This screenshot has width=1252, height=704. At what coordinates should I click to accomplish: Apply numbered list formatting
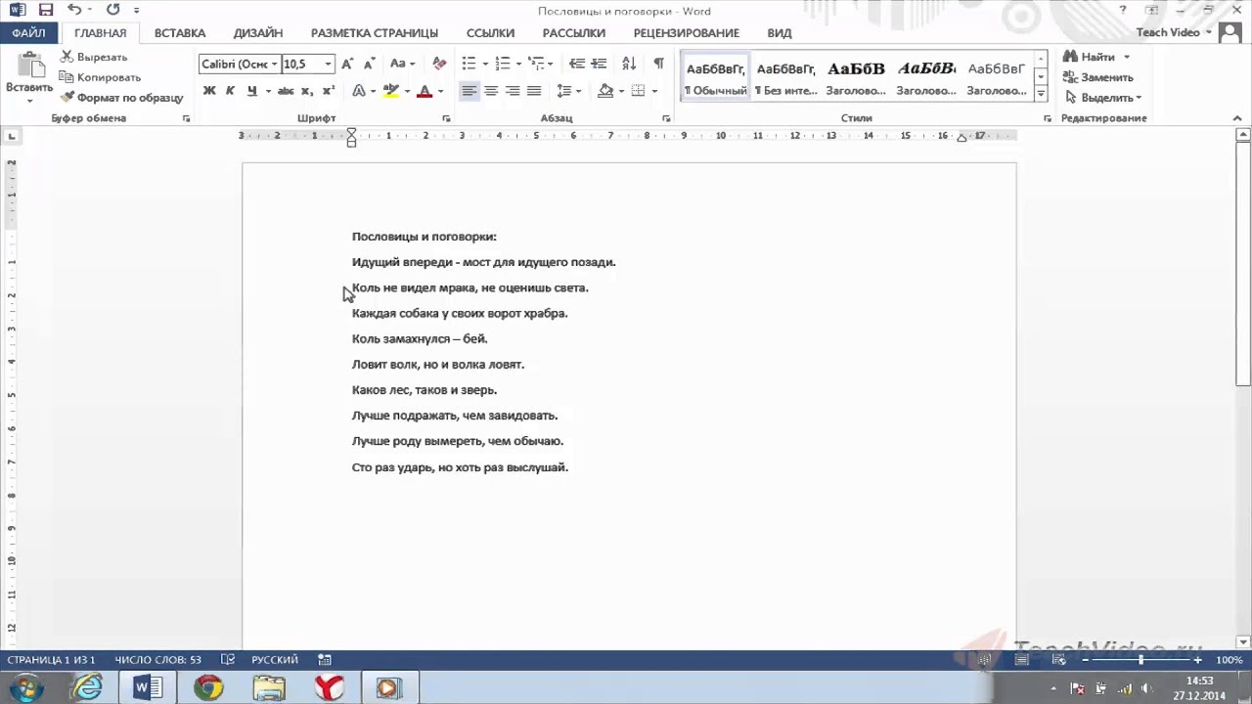[x=503, y=64]
